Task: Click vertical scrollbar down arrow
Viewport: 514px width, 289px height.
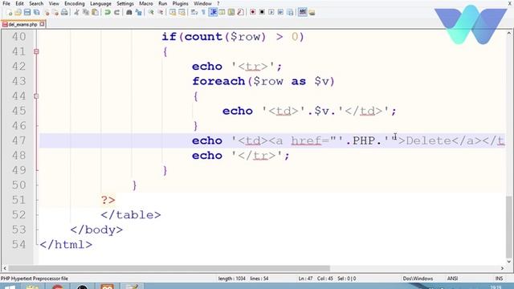Action: [x=509, y=262]
